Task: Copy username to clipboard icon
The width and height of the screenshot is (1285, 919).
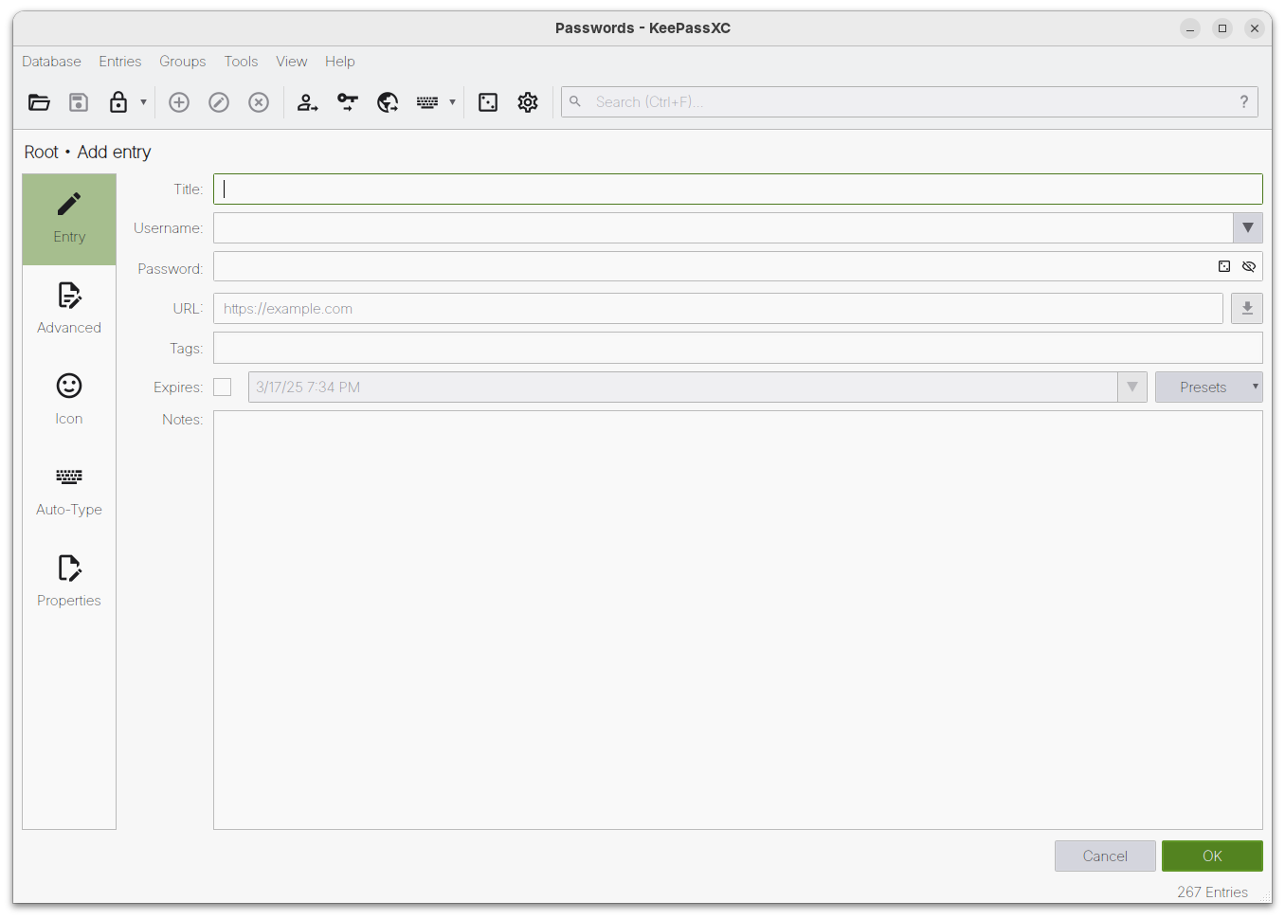Action: pyautogui.click(x=308, y=102)
